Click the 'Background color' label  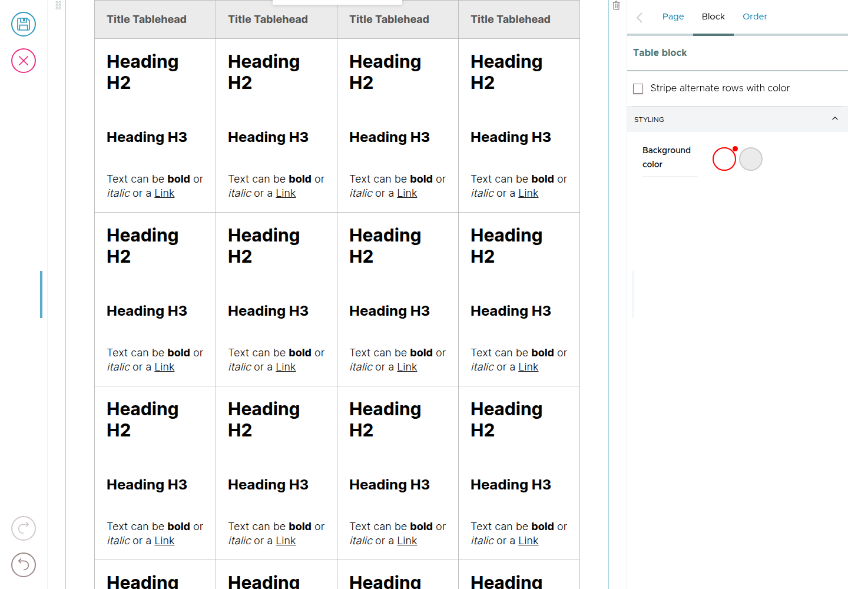667,157
